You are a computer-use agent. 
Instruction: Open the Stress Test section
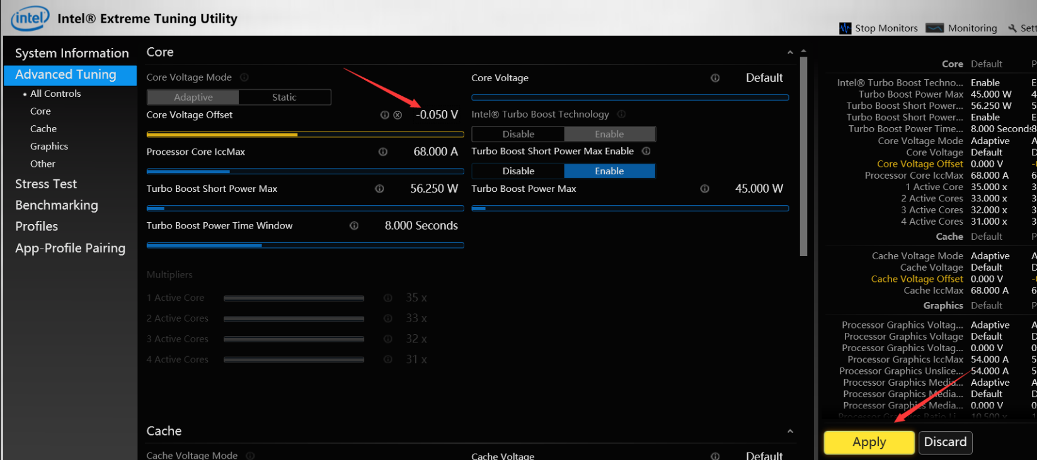(x=46, y=184)
